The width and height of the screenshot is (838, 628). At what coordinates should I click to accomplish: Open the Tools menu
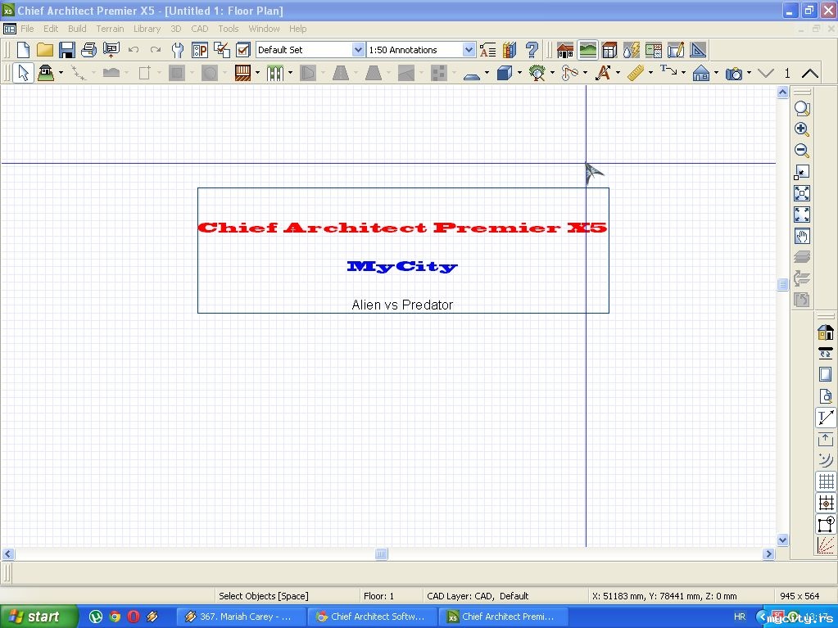(229, 29)
